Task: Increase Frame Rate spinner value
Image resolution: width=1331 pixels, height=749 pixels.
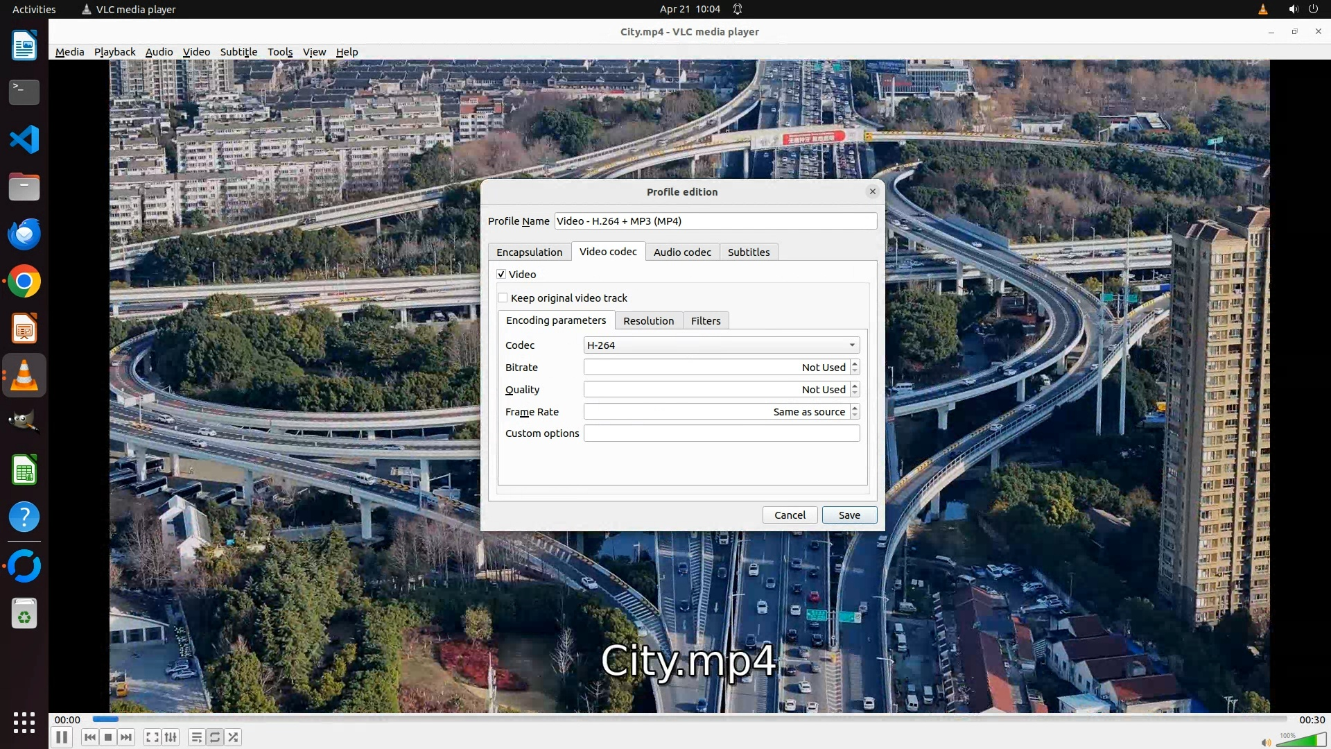Action: coord(855,408)
